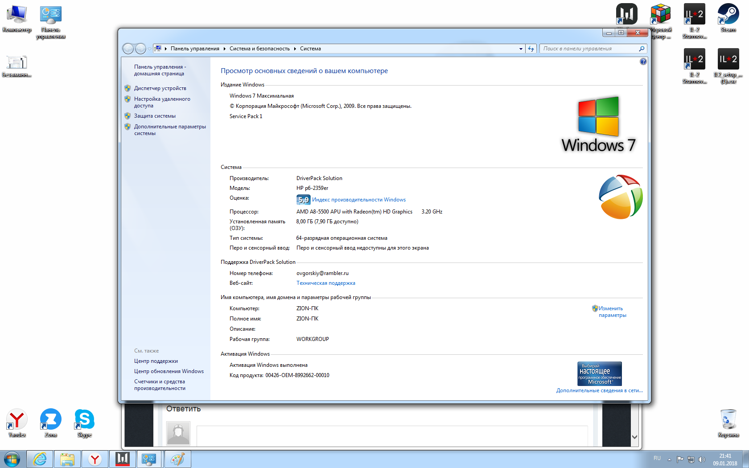Click the reply text box in background browser
This screenshot has width=749, height=468.
click(x=392, y=436)
